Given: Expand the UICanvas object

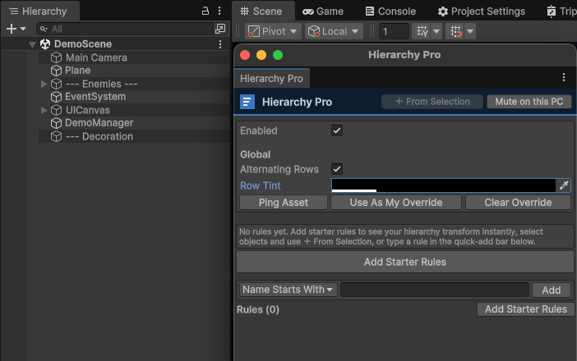Looking at the screenshot, I should point(44,110).
